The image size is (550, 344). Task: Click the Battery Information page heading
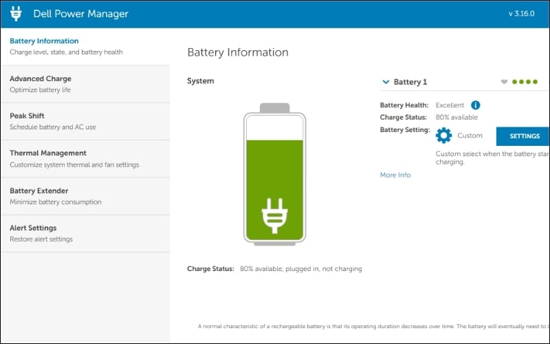(238, 52)
